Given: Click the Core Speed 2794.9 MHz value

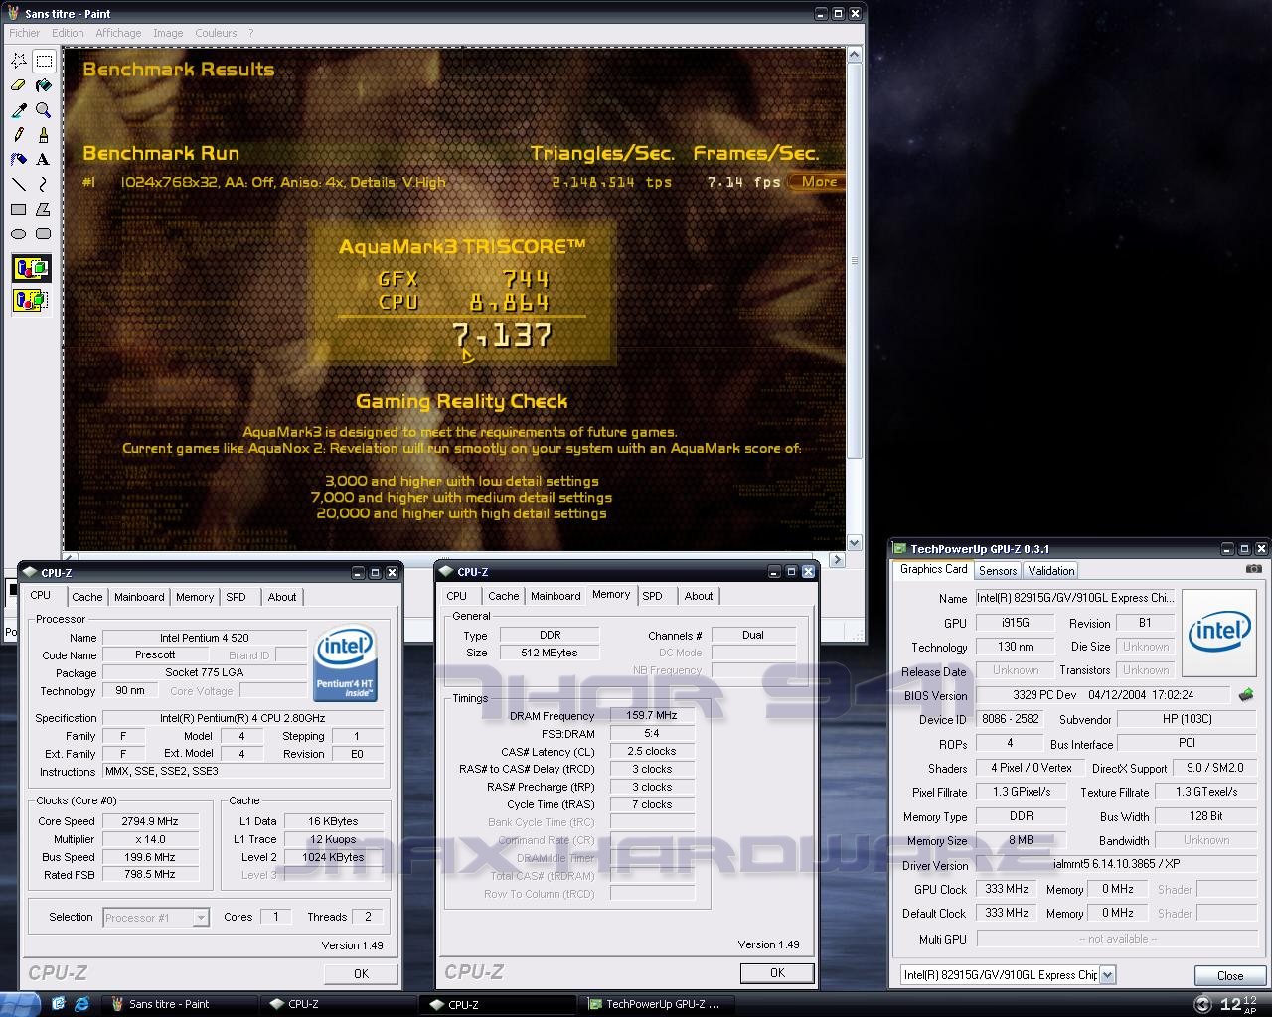Looking at the screenshot, I should point(151,821).
